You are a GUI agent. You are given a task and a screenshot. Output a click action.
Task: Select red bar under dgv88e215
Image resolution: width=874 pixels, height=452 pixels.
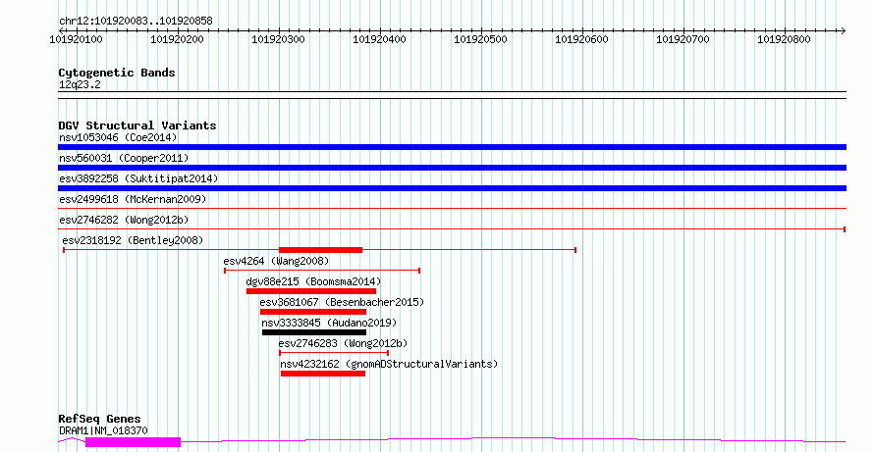click(x=311, y=291)
